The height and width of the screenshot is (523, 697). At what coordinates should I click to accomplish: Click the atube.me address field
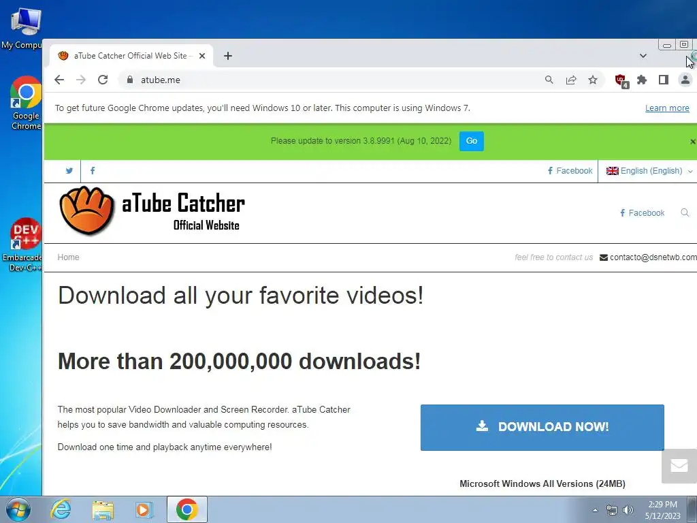coord(329,80)
